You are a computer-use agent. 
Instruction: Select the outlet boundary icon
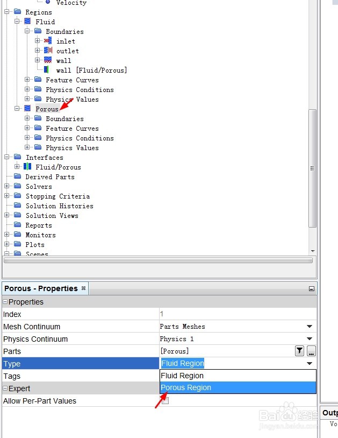pyautogui.click(x=48, y=50)
